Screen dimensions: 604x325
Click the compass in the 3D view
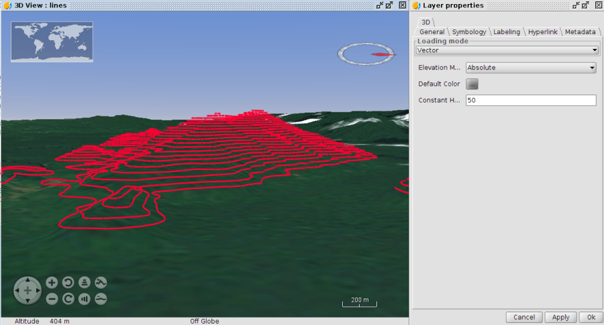(x=366, y=54)
